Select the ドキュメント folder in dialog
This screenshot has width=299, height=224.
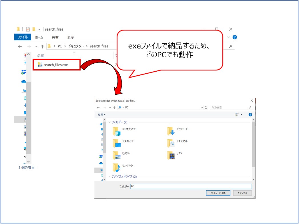pyautogui.click(x=177, y=143)
